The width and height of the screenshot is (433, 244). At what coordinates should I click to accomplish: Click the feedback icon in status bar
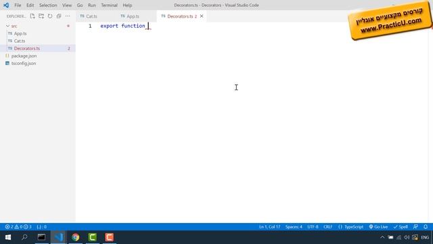tap(415, 227)
